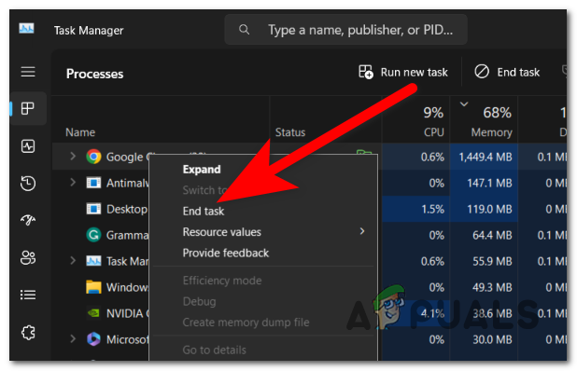Click the 1,449.4 MB memory cell
Image resolution: width=577 pixels, height=371 pixels.
485,158
